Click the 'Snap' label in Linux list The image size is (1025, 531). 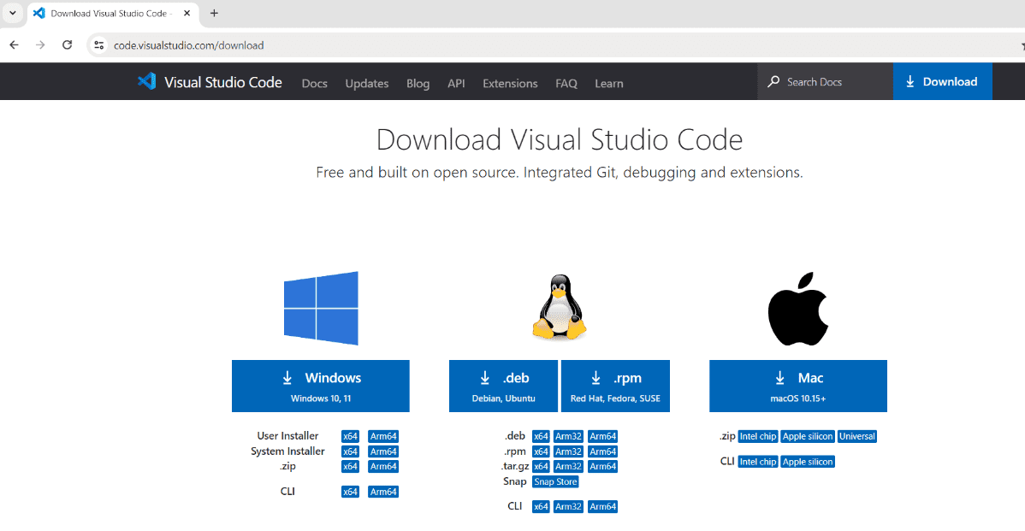pos(514,481)
